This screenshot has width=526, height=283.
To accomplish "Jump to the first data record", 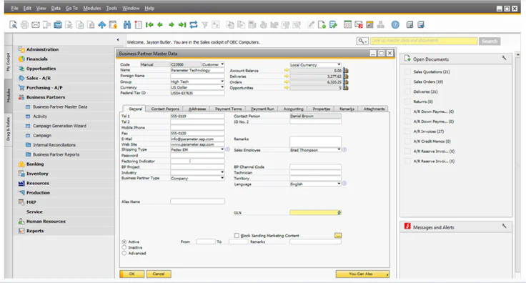I will [149, 24].
